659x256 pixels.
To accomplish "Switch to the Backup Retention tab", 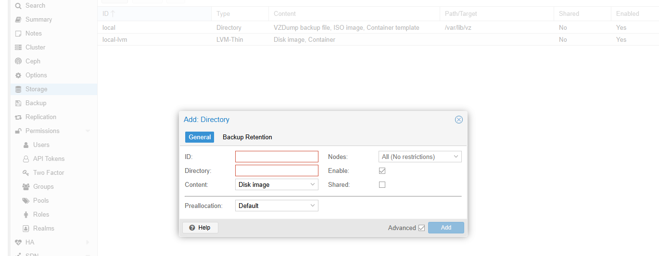I will pyautogui.click(x=247, y=137).
